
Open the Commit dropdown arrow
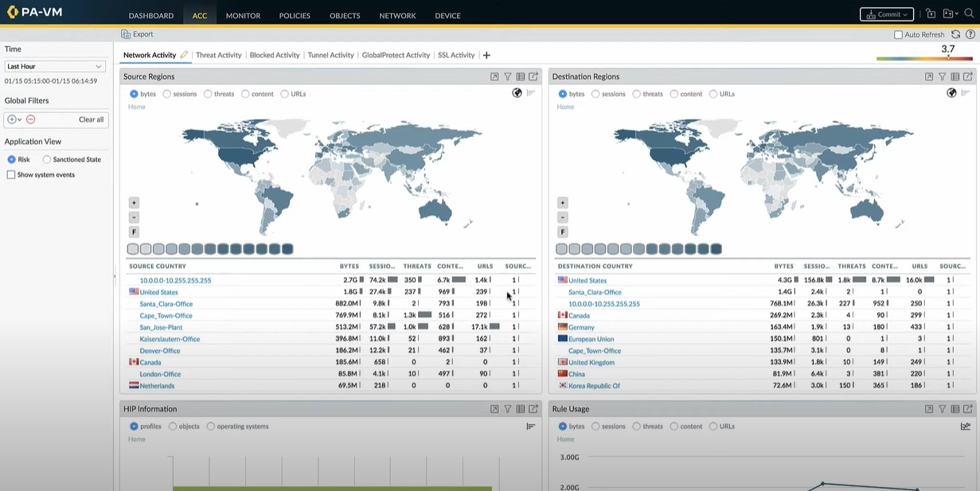click(x=904, y=14)
